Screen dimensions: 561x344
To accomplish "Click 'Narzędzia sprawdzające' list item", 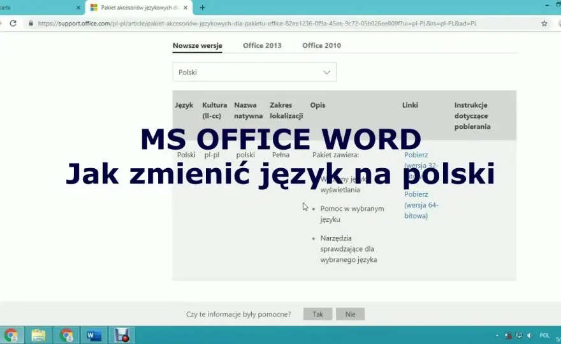I will tap(349, 249).
